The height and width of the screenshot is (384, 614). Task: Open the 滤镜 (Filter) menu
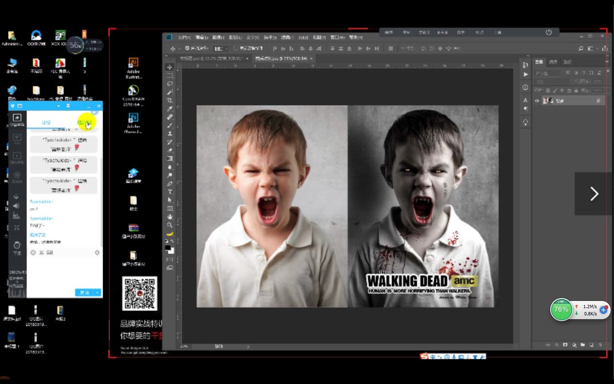coord(287,37)
